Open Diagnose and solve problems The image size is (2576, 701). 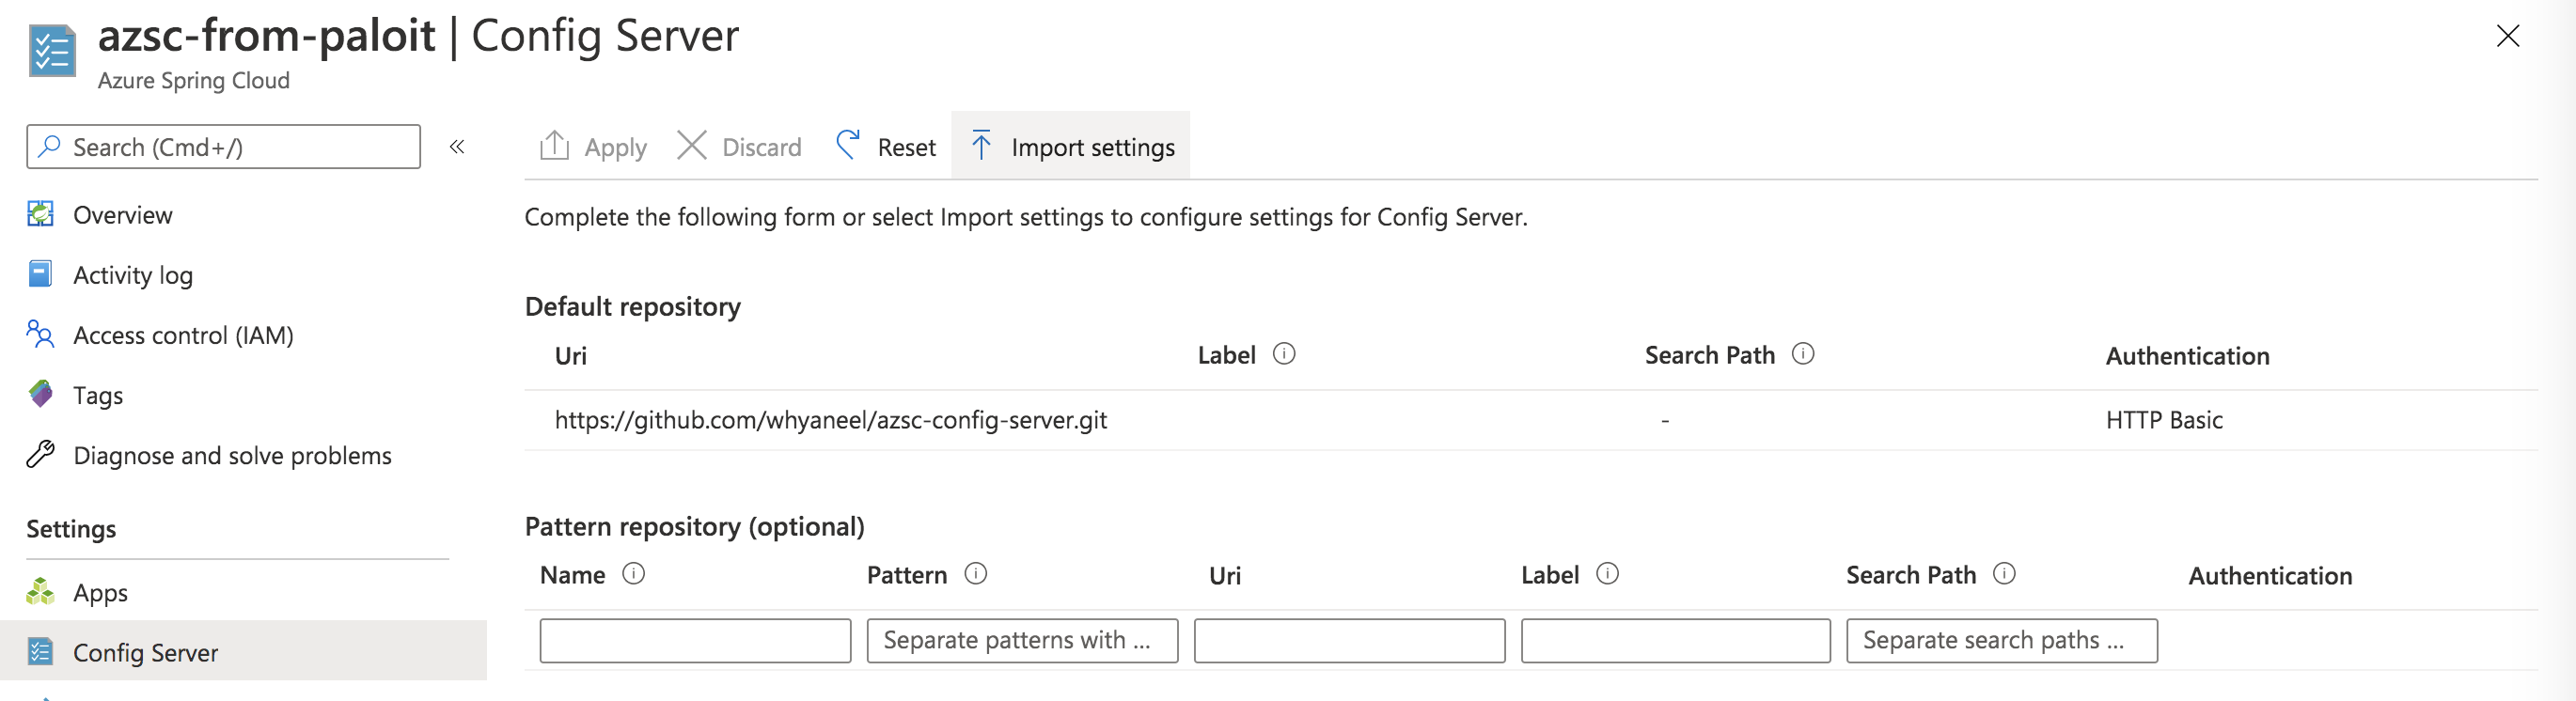[x=232, y=455]
